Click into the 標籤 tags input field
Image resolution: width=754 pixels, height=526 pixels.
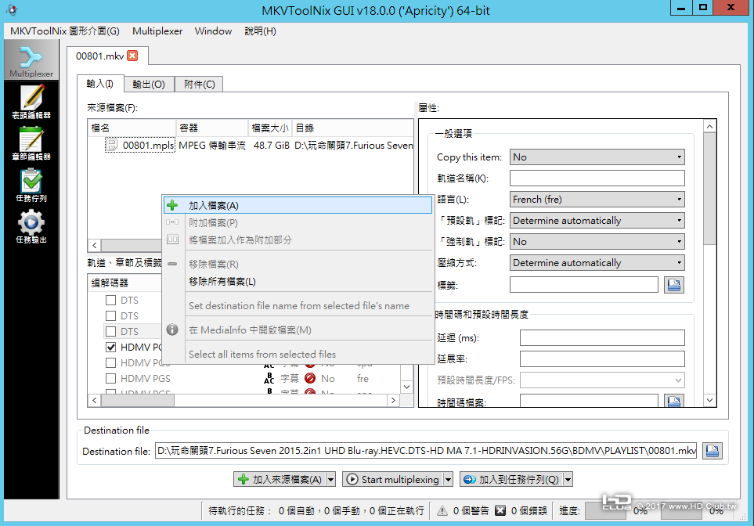coord(584,285)
